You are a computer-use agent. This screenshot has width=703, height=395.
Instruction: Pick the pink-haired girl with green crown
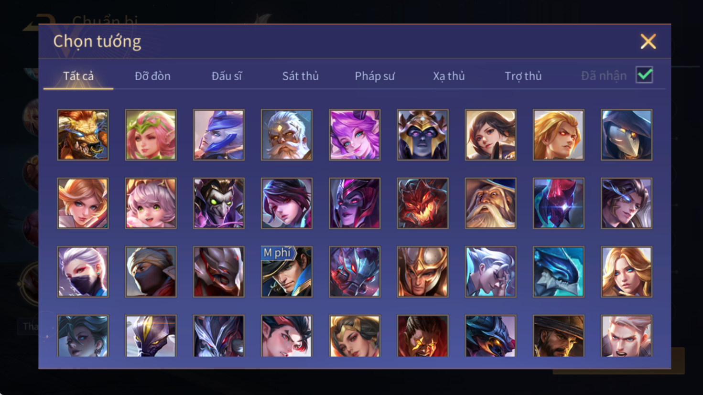[151, 135]
